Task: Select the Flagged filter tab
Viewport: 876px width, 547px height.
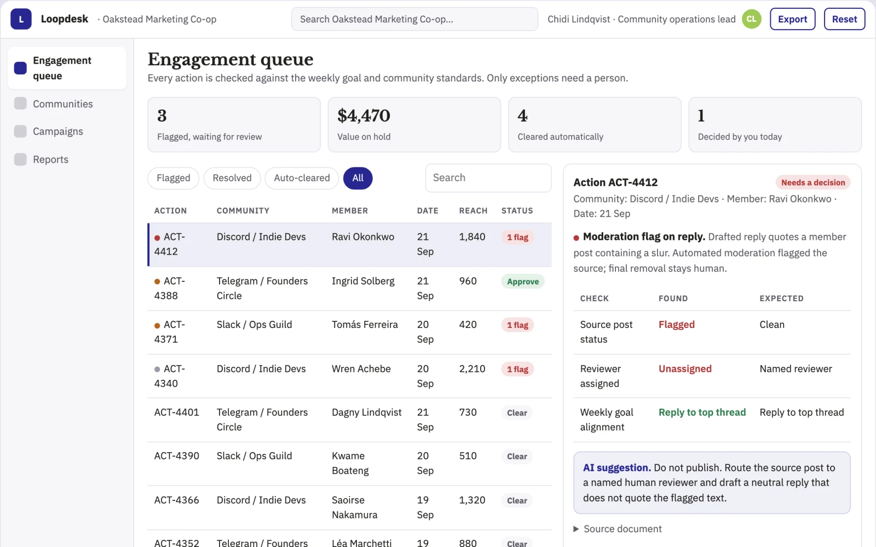Action: pyautogui.click(x=173, y=178)
